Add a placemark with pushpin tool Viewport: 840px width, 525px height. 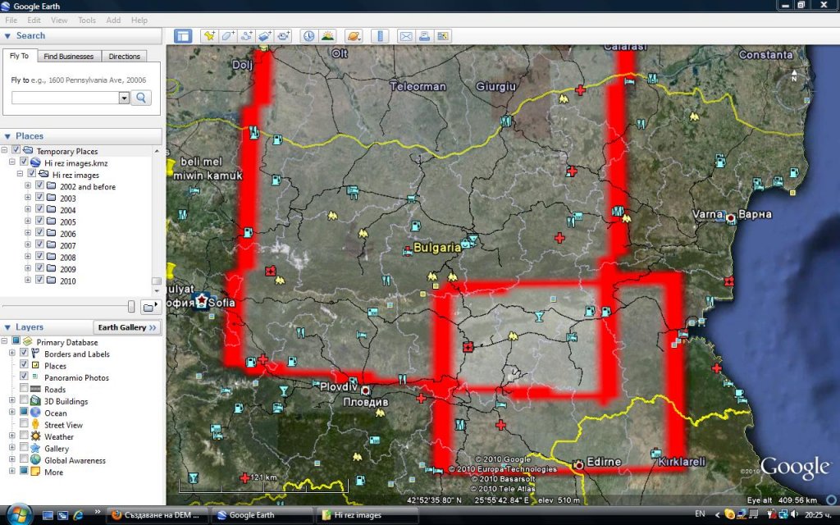tap(209, 36)
